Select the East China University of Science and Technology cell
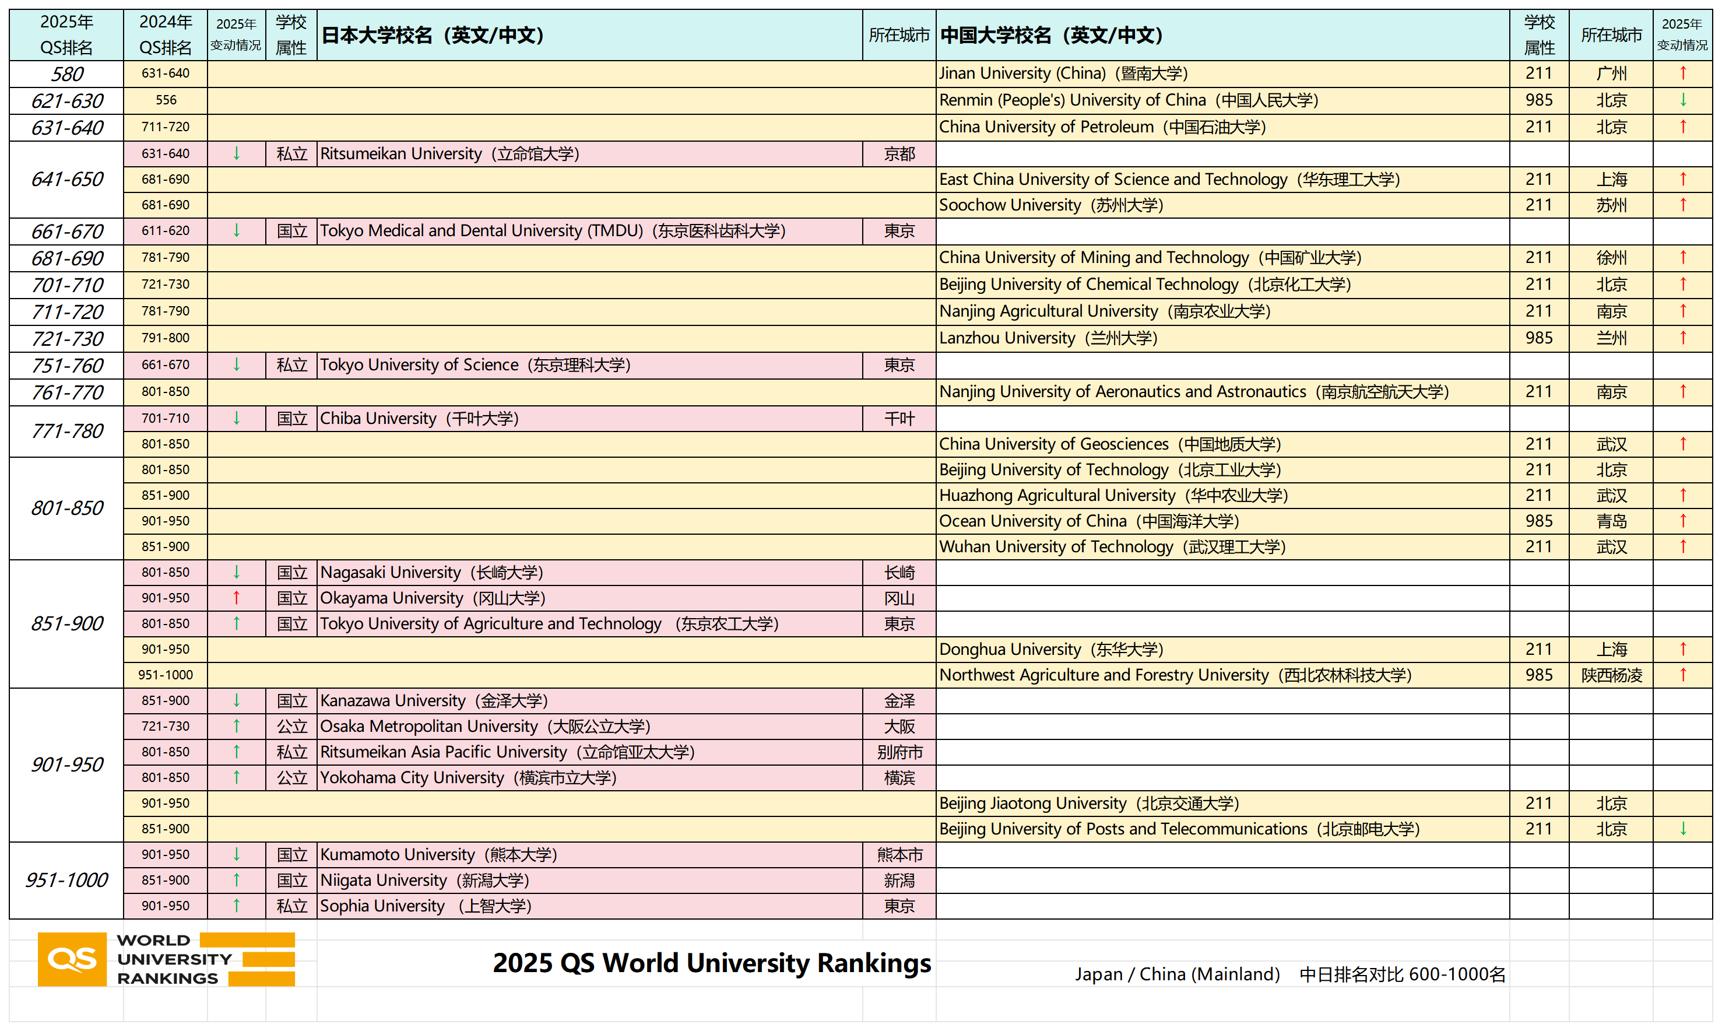 click(1222, 179)
